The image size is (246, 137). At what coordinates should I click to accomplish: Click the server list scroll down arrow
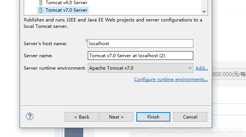pos(204,12)
